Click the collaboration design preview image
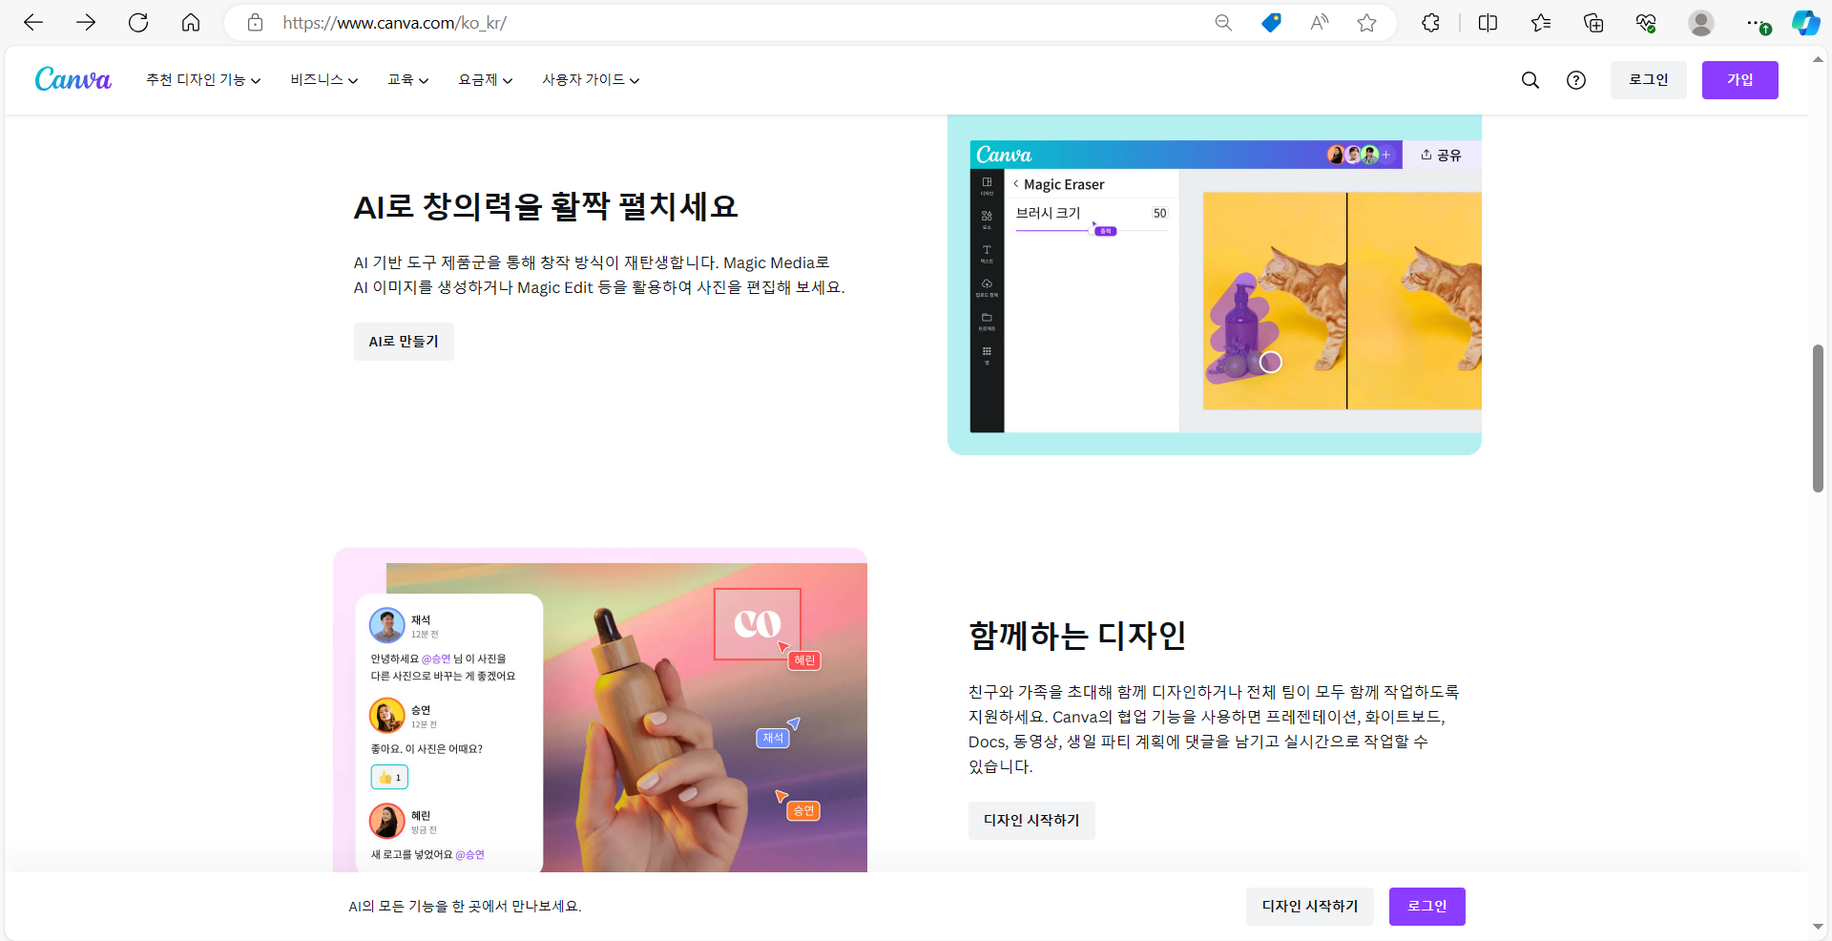The image size is (1832, 941). tap(600, 710)
